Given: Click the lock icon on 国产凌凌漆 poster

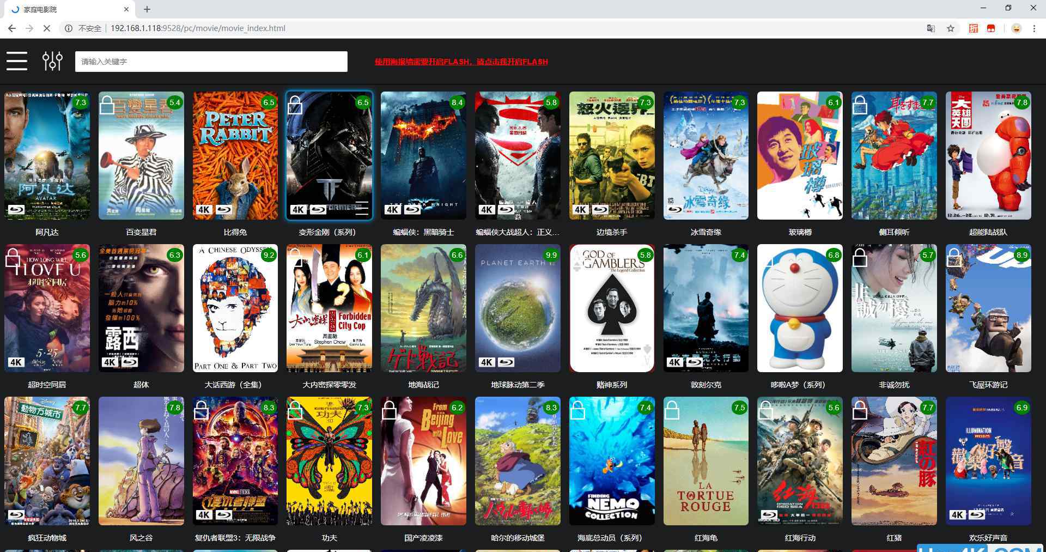Looking at the screenshot, I should [389, 410].
